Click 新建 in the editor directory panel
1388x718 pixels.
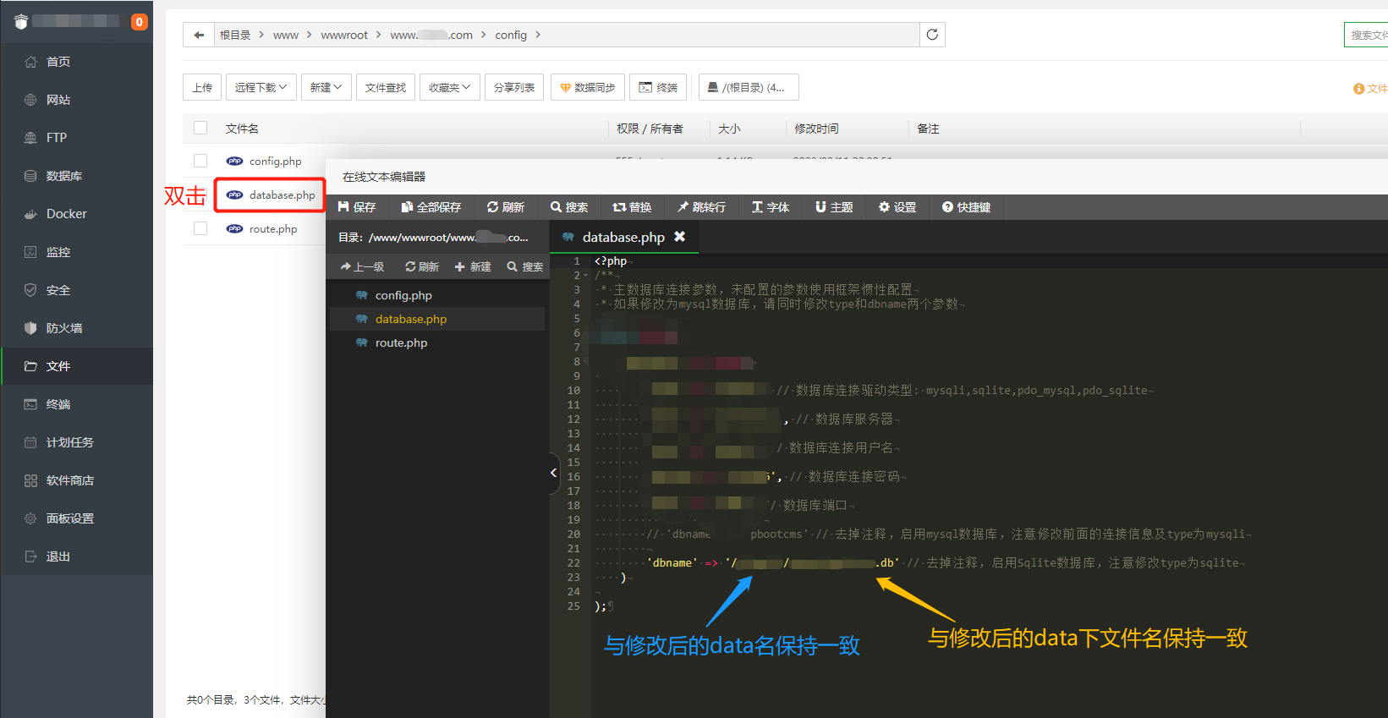(x=473, y=266)
